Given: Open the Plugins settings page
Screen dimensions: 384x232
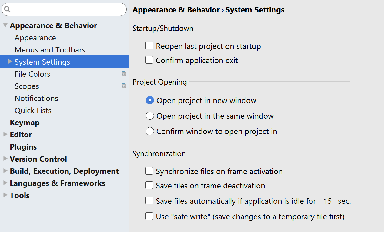Looking at the screenshot, I should coord(23,147).
